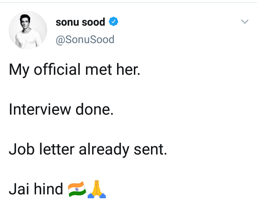The height and width of the screenshot is (215, 257).
Task: Click the word "Job" in the tweet
Action: 20,150
